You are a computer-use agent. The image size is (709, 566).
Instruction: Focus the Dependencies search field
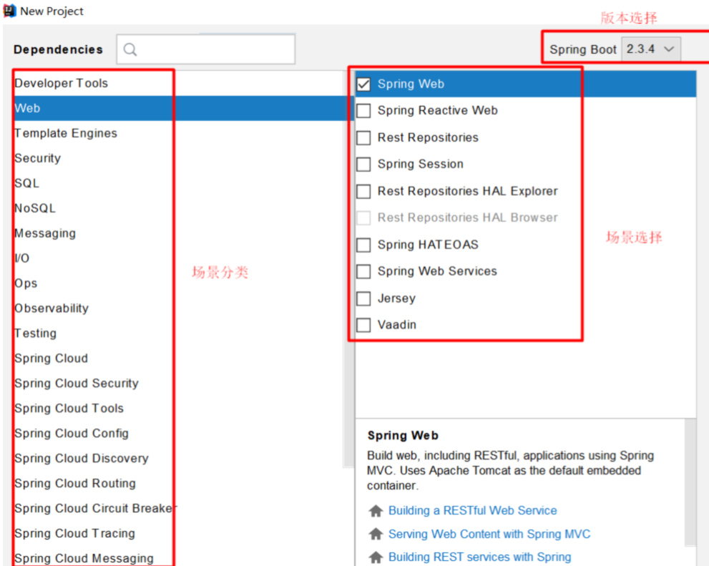(206, 49)
